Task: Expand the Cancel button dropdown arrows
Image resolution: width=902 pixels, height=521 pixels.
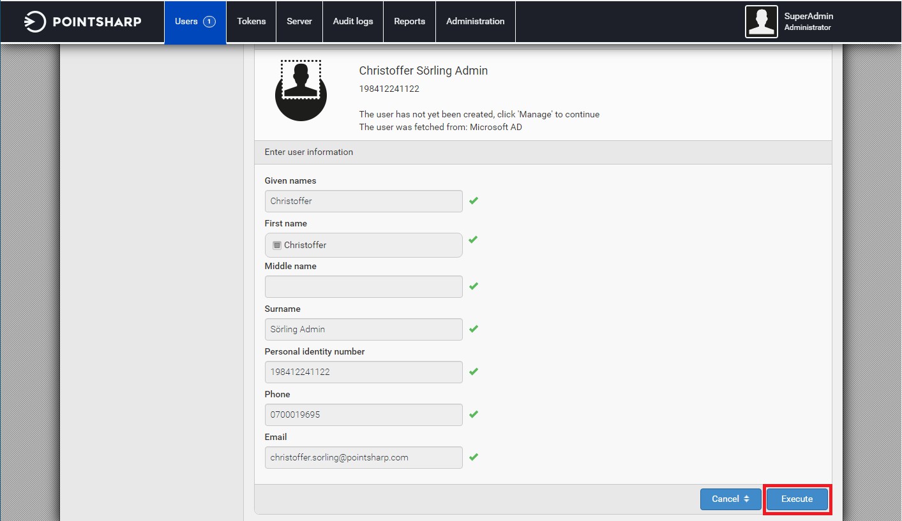Action: [x=746, y=499]
